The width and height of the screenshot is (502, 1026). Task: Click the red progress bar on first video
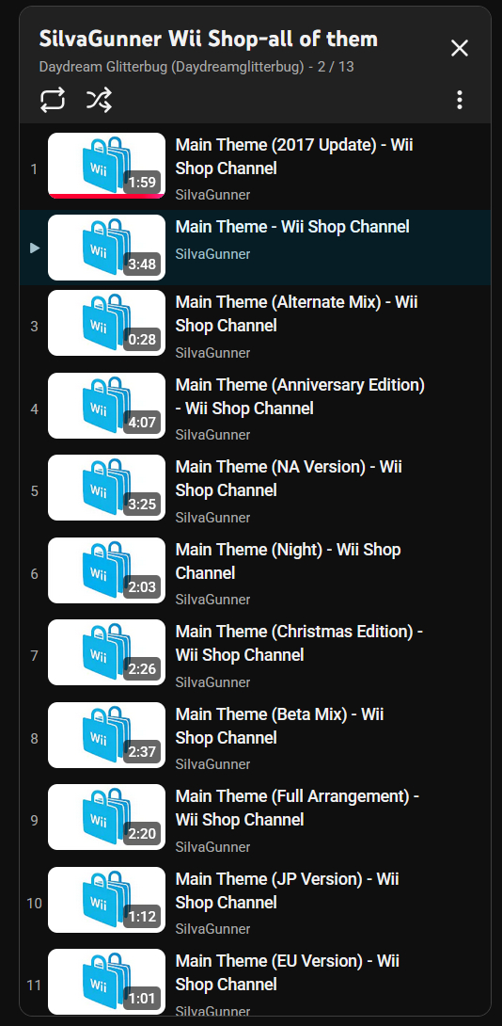coord(106,196)
